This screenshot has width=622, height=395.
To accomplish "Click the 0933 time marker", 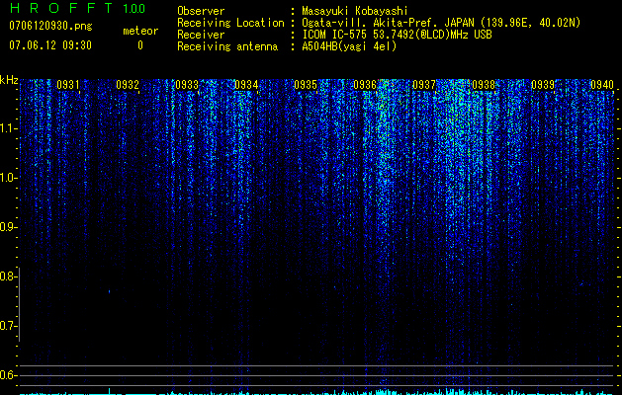I will point(187,85).
